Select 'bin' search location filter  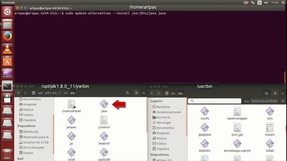(x=247, y=101)
